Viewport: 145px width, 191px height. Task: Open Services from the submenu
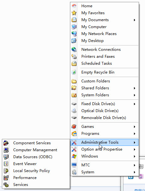pos(36,185)
